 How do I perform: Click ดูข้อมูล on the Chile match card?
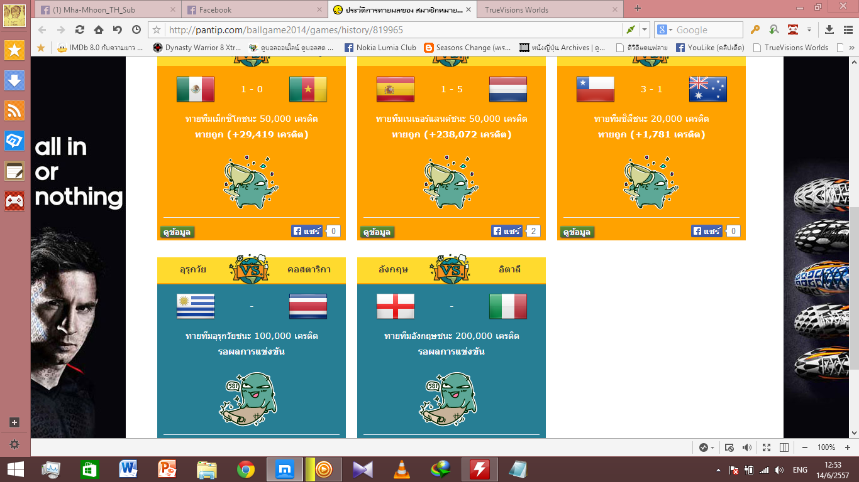[577, 232]
